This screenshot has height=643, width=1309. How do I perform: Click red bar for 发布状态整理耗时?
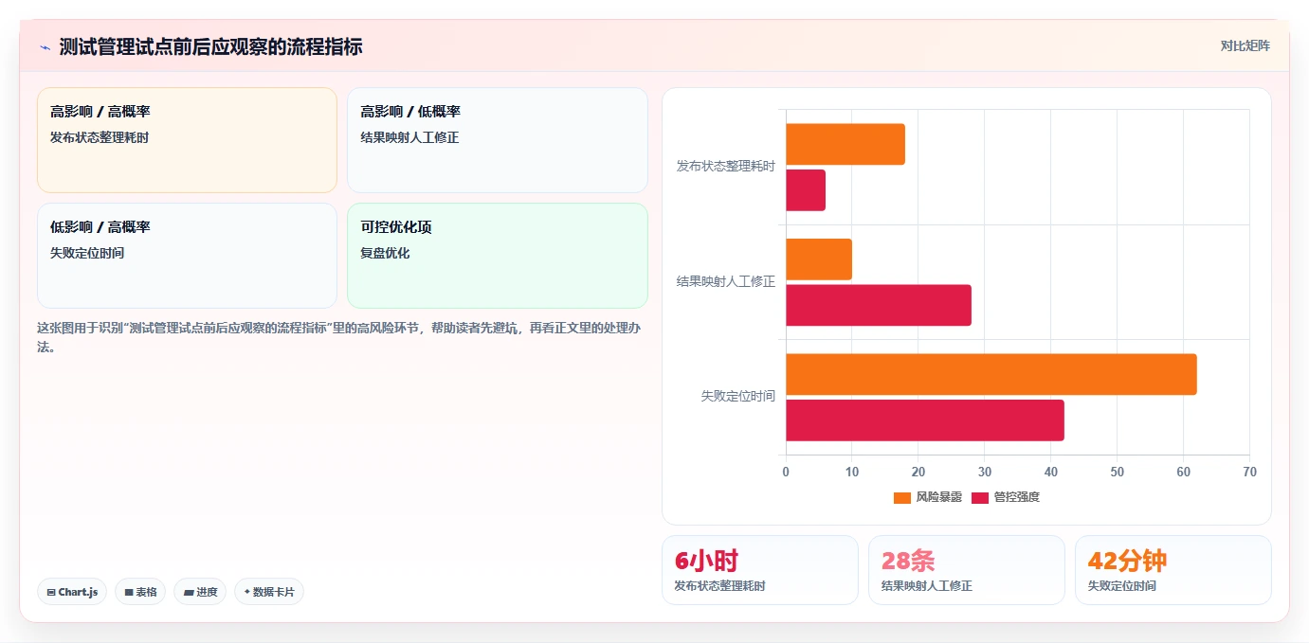(806, 190)
